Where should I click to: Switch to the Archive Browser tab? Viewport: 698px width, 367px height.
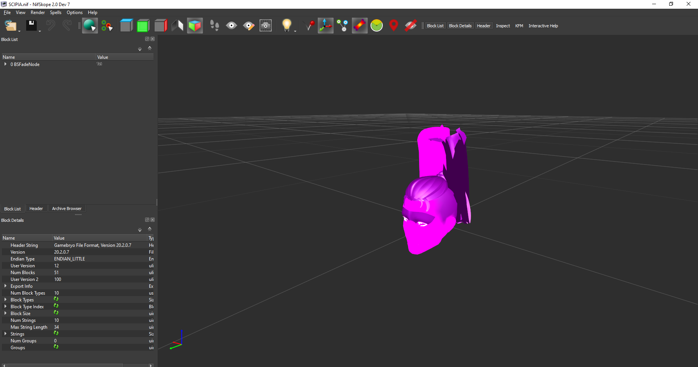67,209
